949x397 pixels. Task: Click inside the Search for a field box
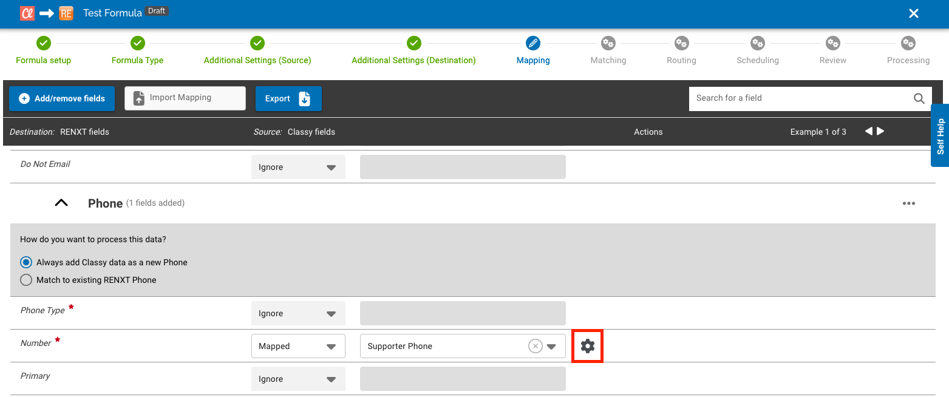point(789,98)
